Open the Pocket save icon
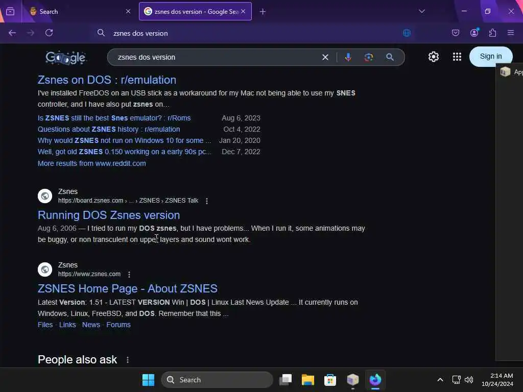Viewport: 523px width, 392px height. pyautogui.click(x=456, y=33)
